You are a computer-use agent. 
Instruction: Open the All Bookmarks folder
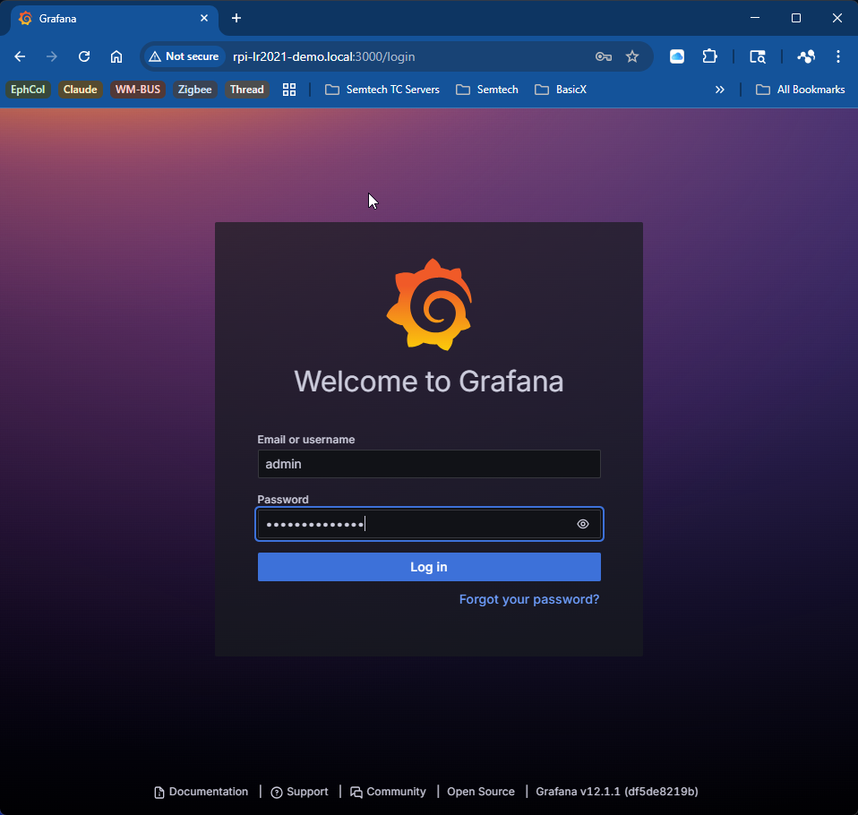point(800,90)
